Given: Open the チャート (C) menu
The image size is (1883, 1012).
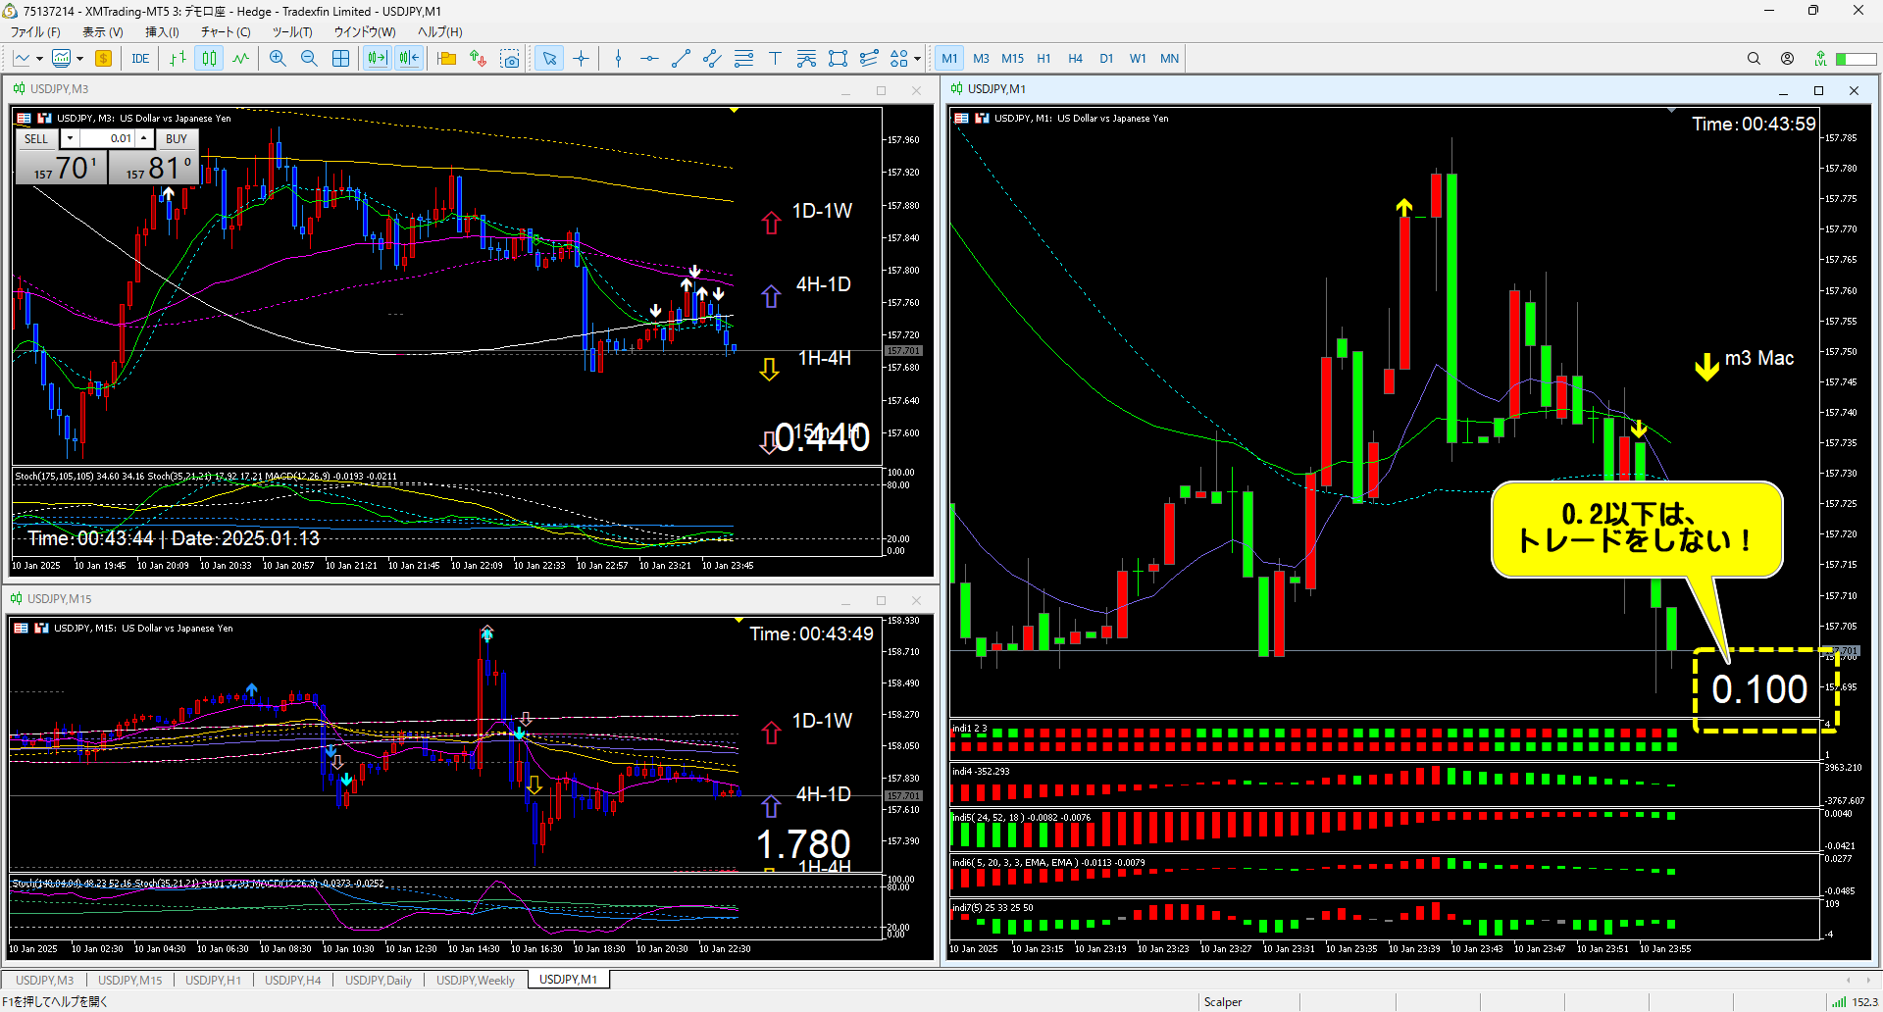Looking at the screenshot, I should click(226, 31).
